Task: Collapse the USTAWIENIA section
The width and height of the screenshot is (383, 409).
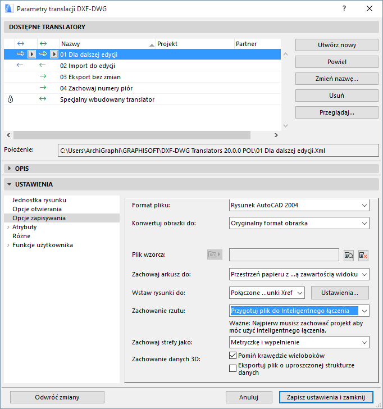Action: 10,184
